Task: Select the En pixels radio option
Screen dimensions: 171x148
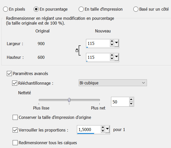Action: 6,9
